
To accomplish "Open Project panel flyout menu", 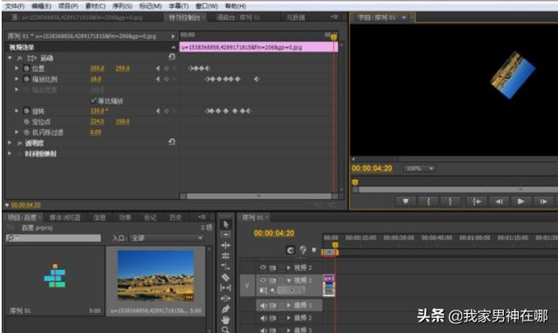I will click(201, 217).
